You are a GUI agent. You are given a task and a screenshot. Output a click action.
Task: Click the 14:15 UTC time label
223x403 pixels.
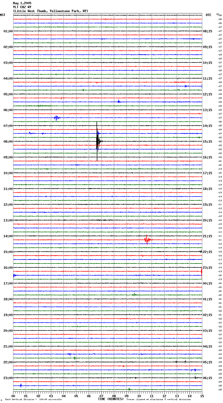208,126
